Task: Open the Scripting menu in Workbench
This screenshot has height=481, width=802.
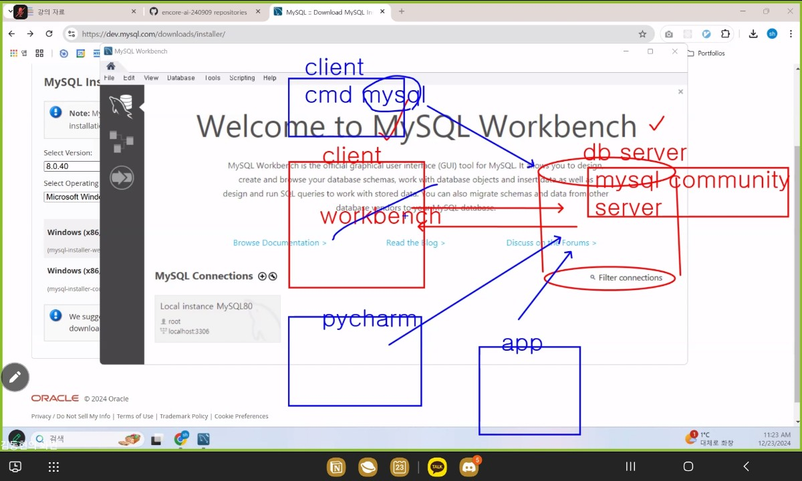Action: point(242,78)
